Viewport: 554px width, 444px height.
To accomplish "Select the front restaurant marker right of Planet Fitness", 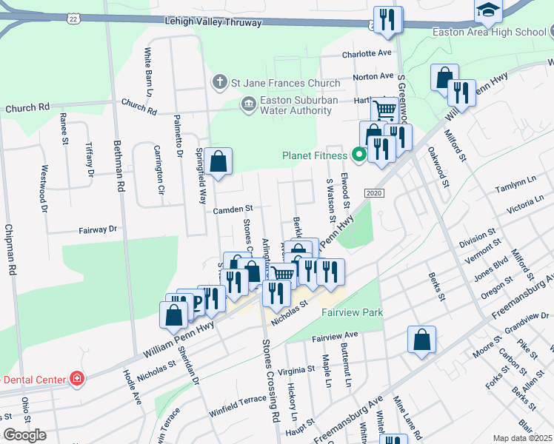I will click(x=381, y=150).
